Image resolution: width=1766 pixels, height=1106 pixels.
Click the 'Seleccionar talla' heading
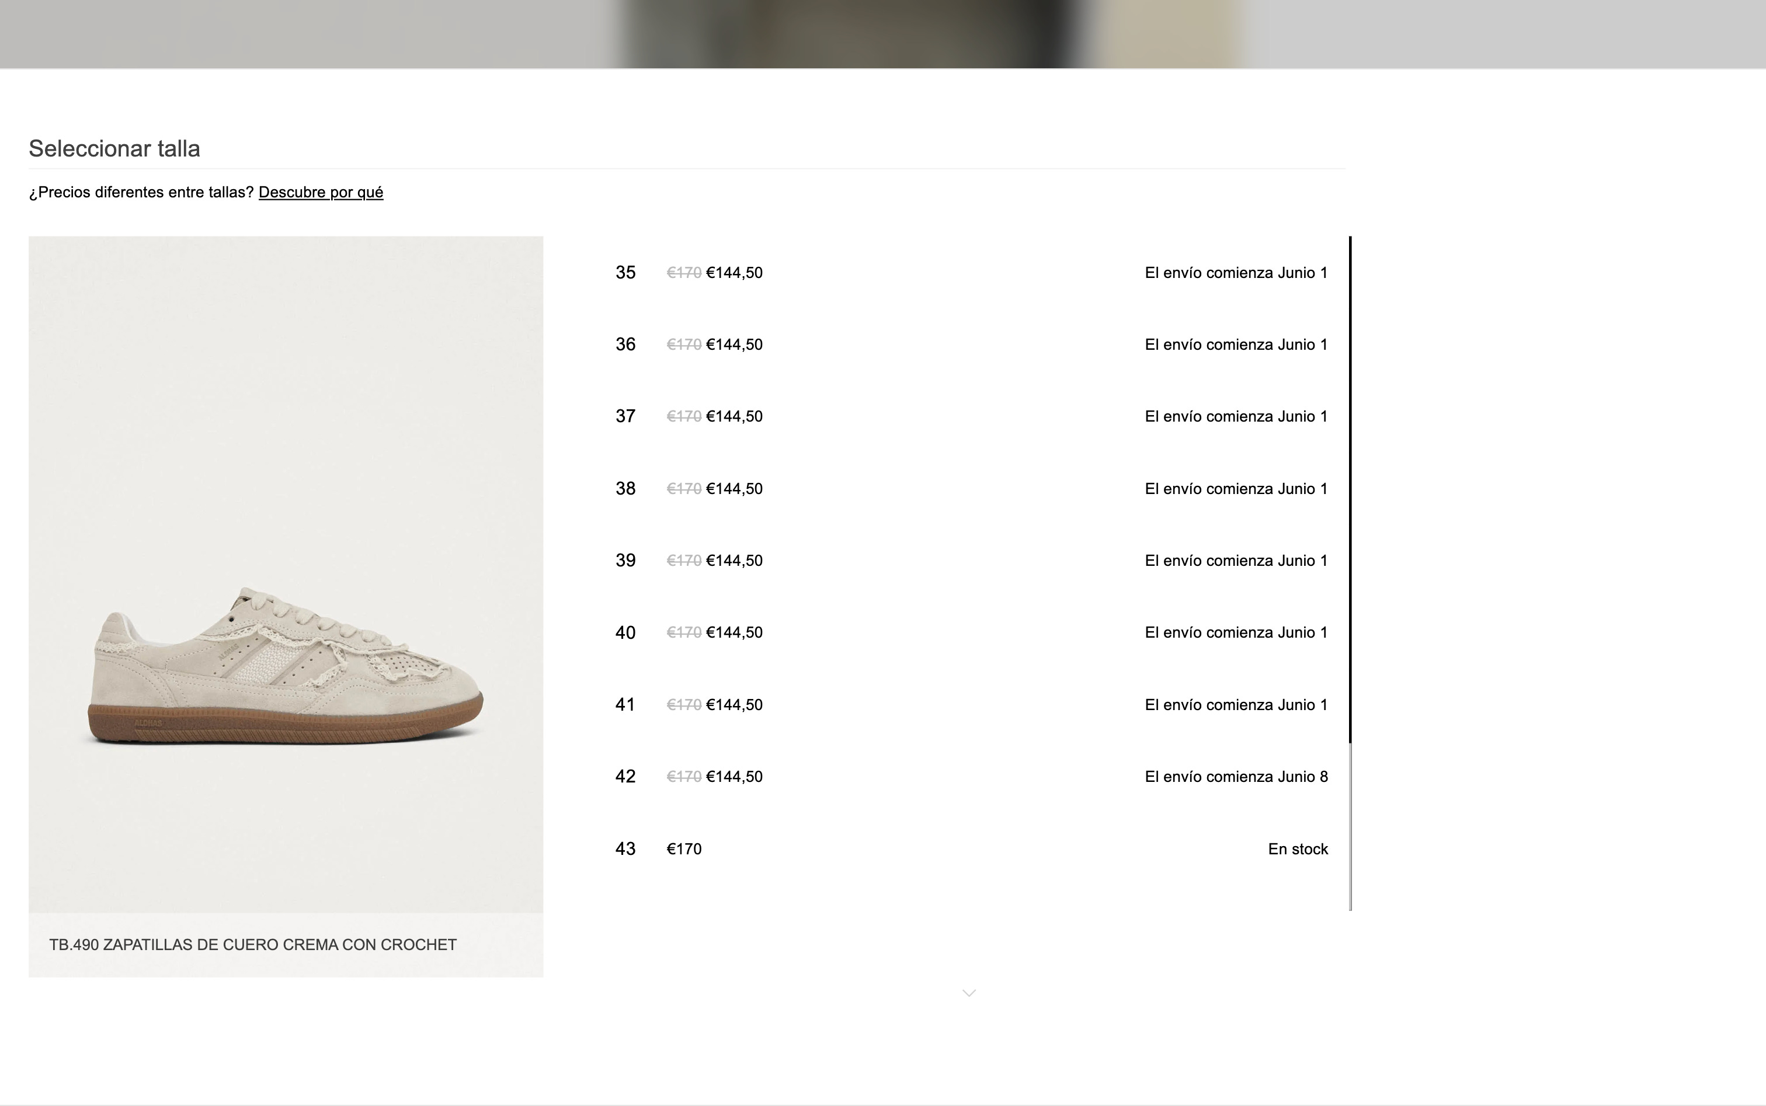(114, 148)
